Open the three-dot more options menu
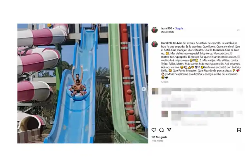 [238, 30]
